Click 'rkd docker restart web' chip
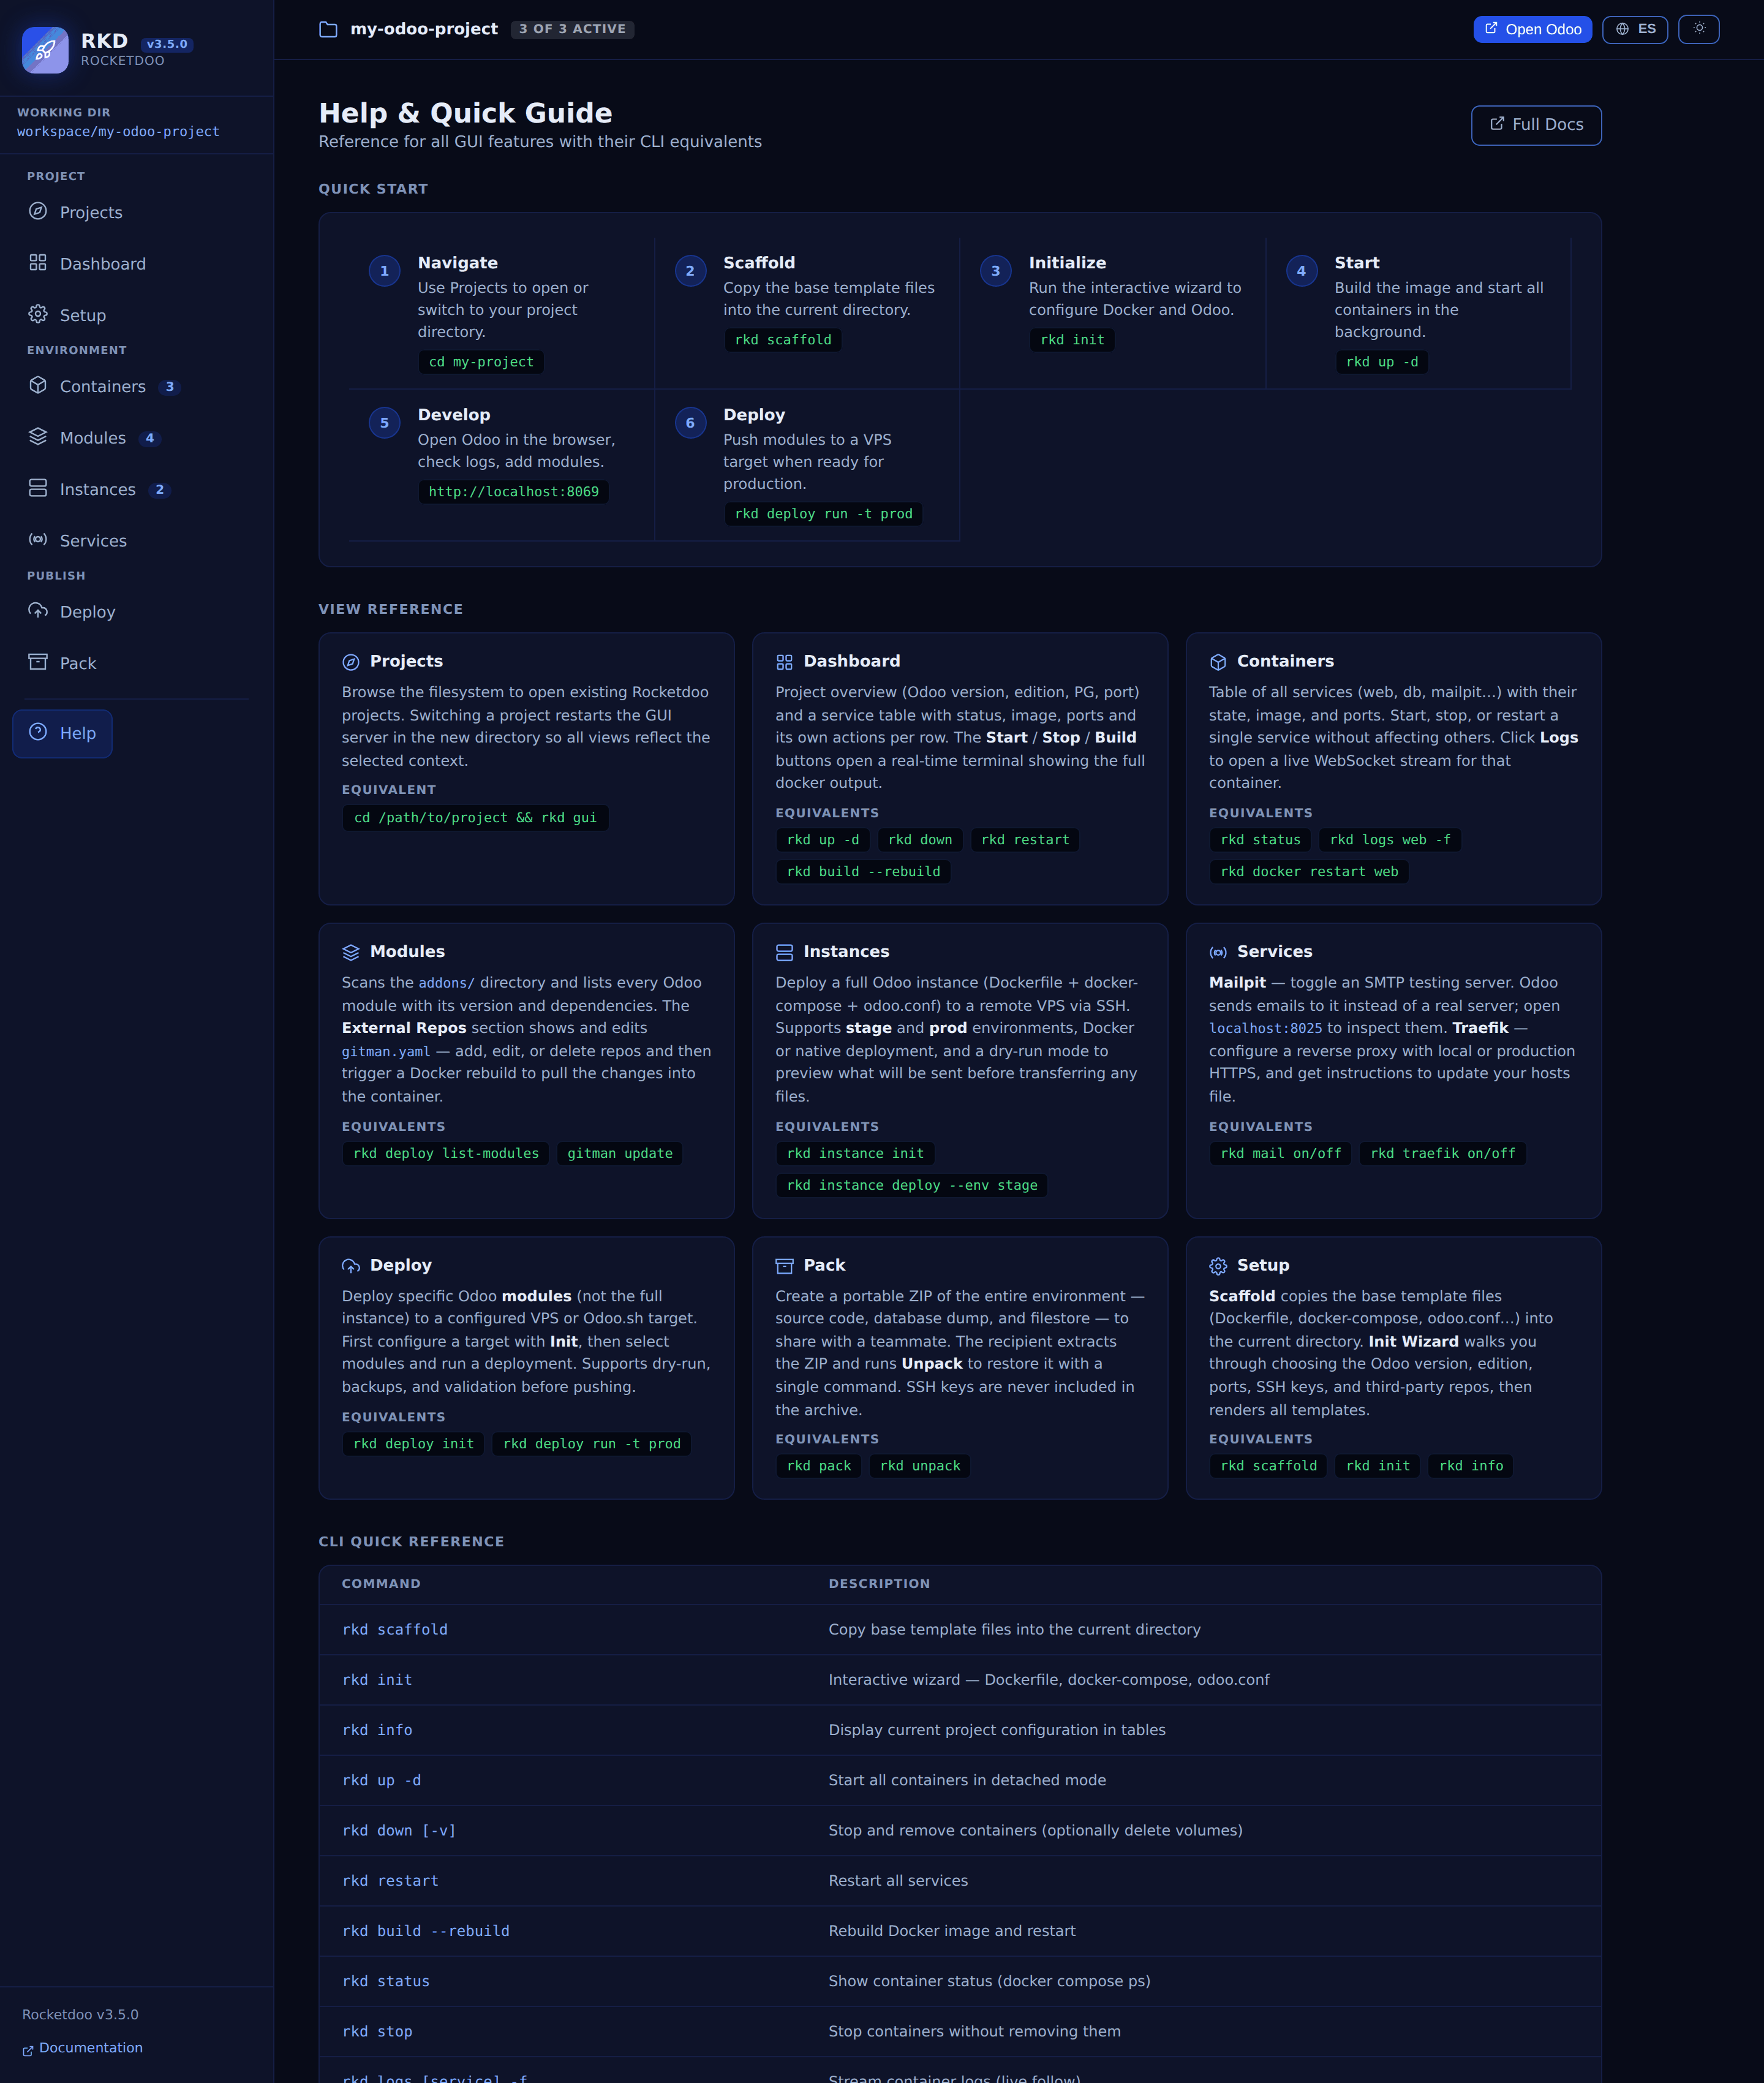Image resolution: width=1764 pixels, height=2083 pixels. (x=1309, y=871)
